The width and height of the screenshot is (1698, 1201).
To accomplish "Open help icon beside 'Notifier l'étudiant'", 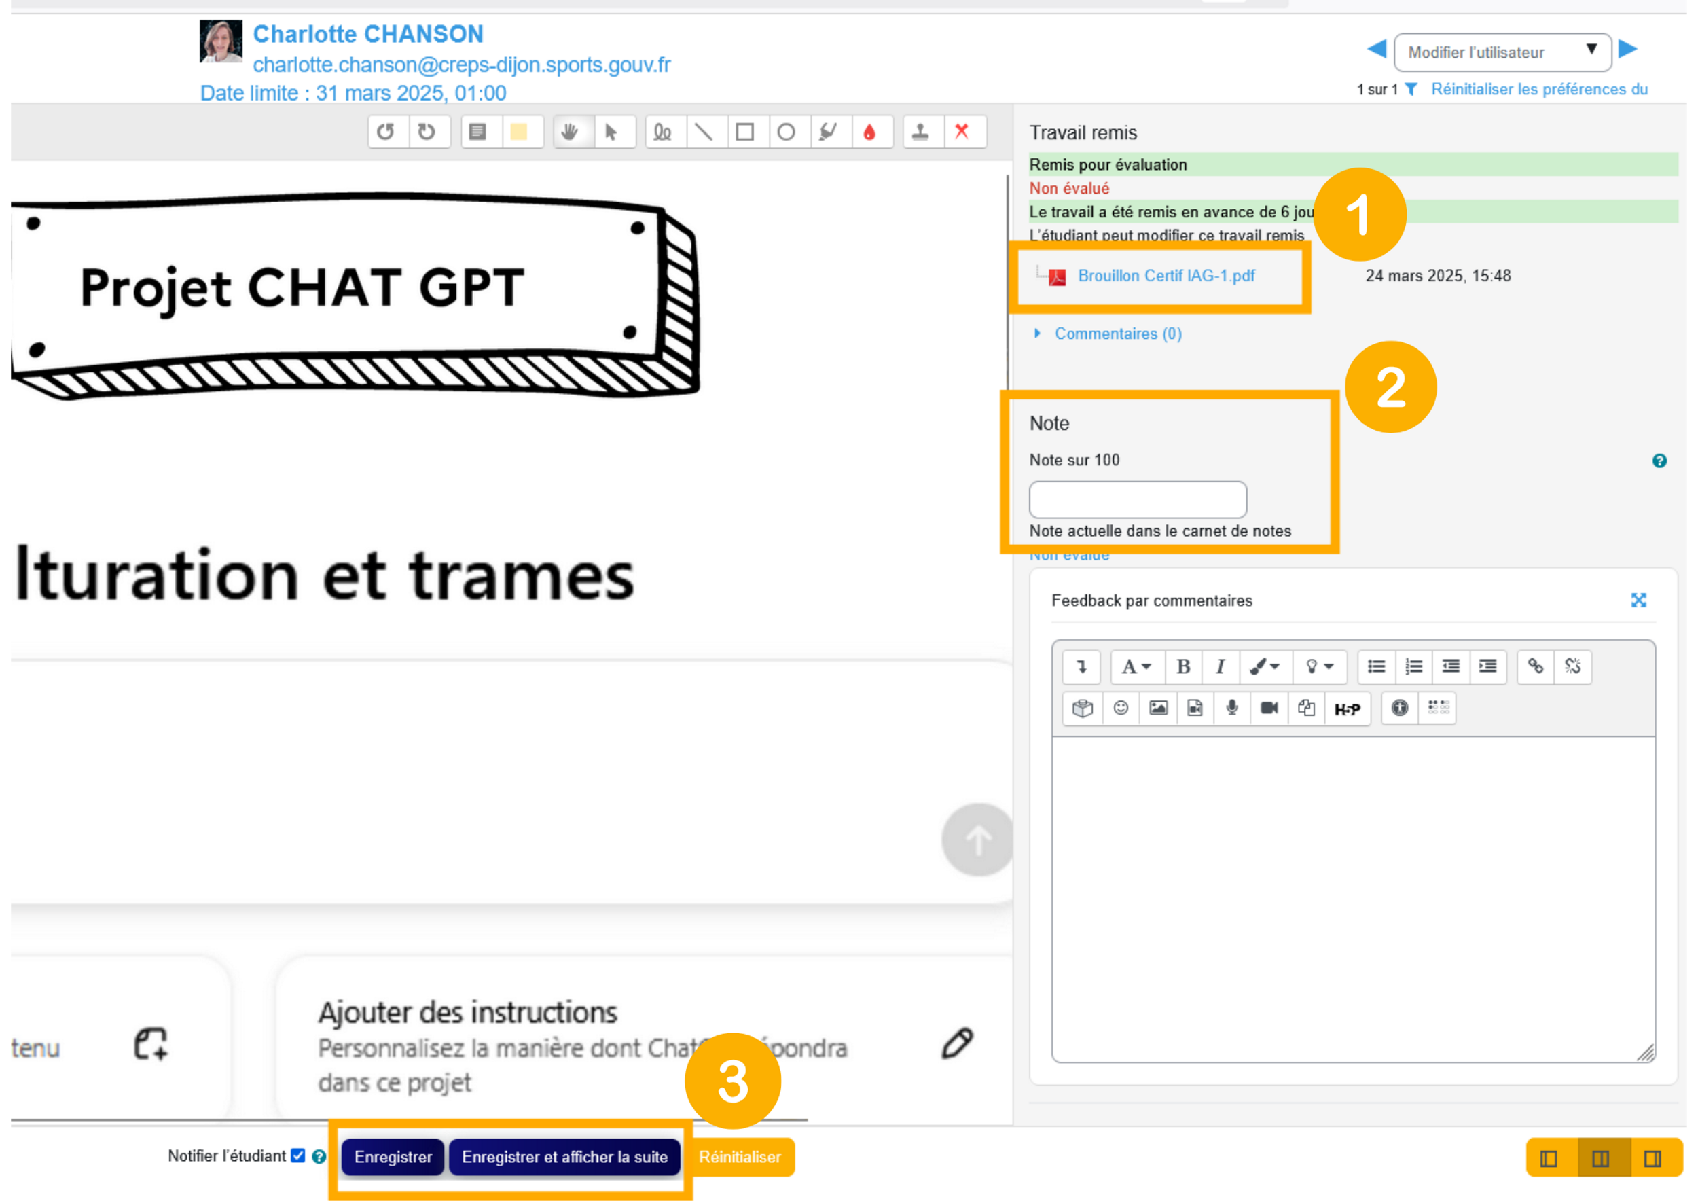I will click(319, 1158).
